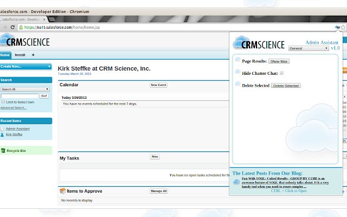Switch to the Home tab

pyautogui.click(x=5, y=55)
